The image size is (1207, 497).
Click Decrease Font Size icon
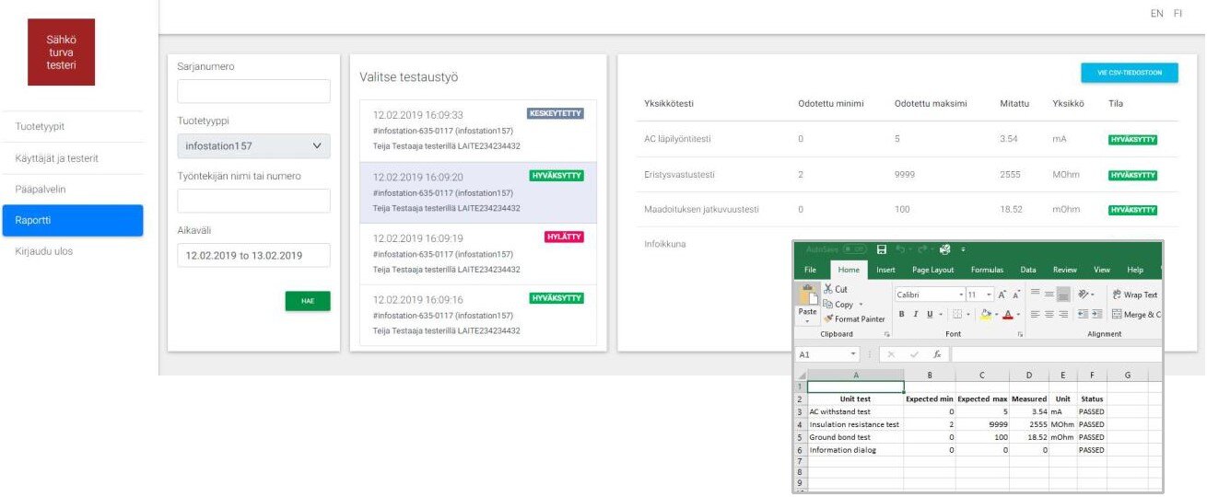click(1016, 295)
